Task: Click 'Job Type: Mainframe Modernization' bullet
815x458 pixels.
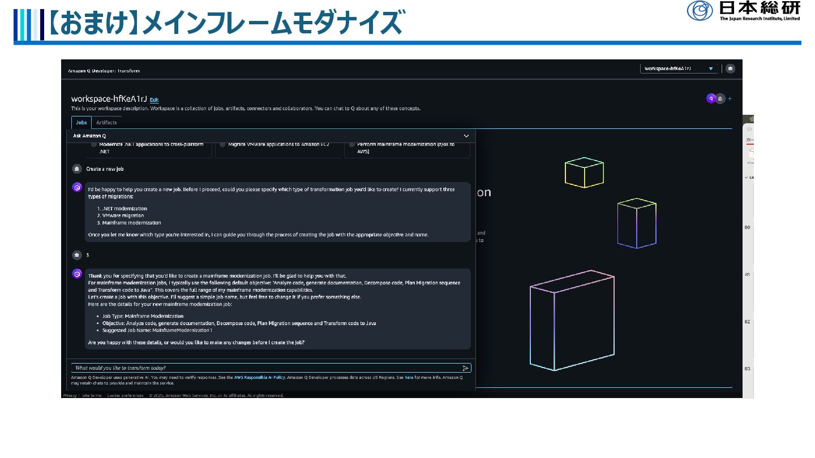Action: point(143,316)
